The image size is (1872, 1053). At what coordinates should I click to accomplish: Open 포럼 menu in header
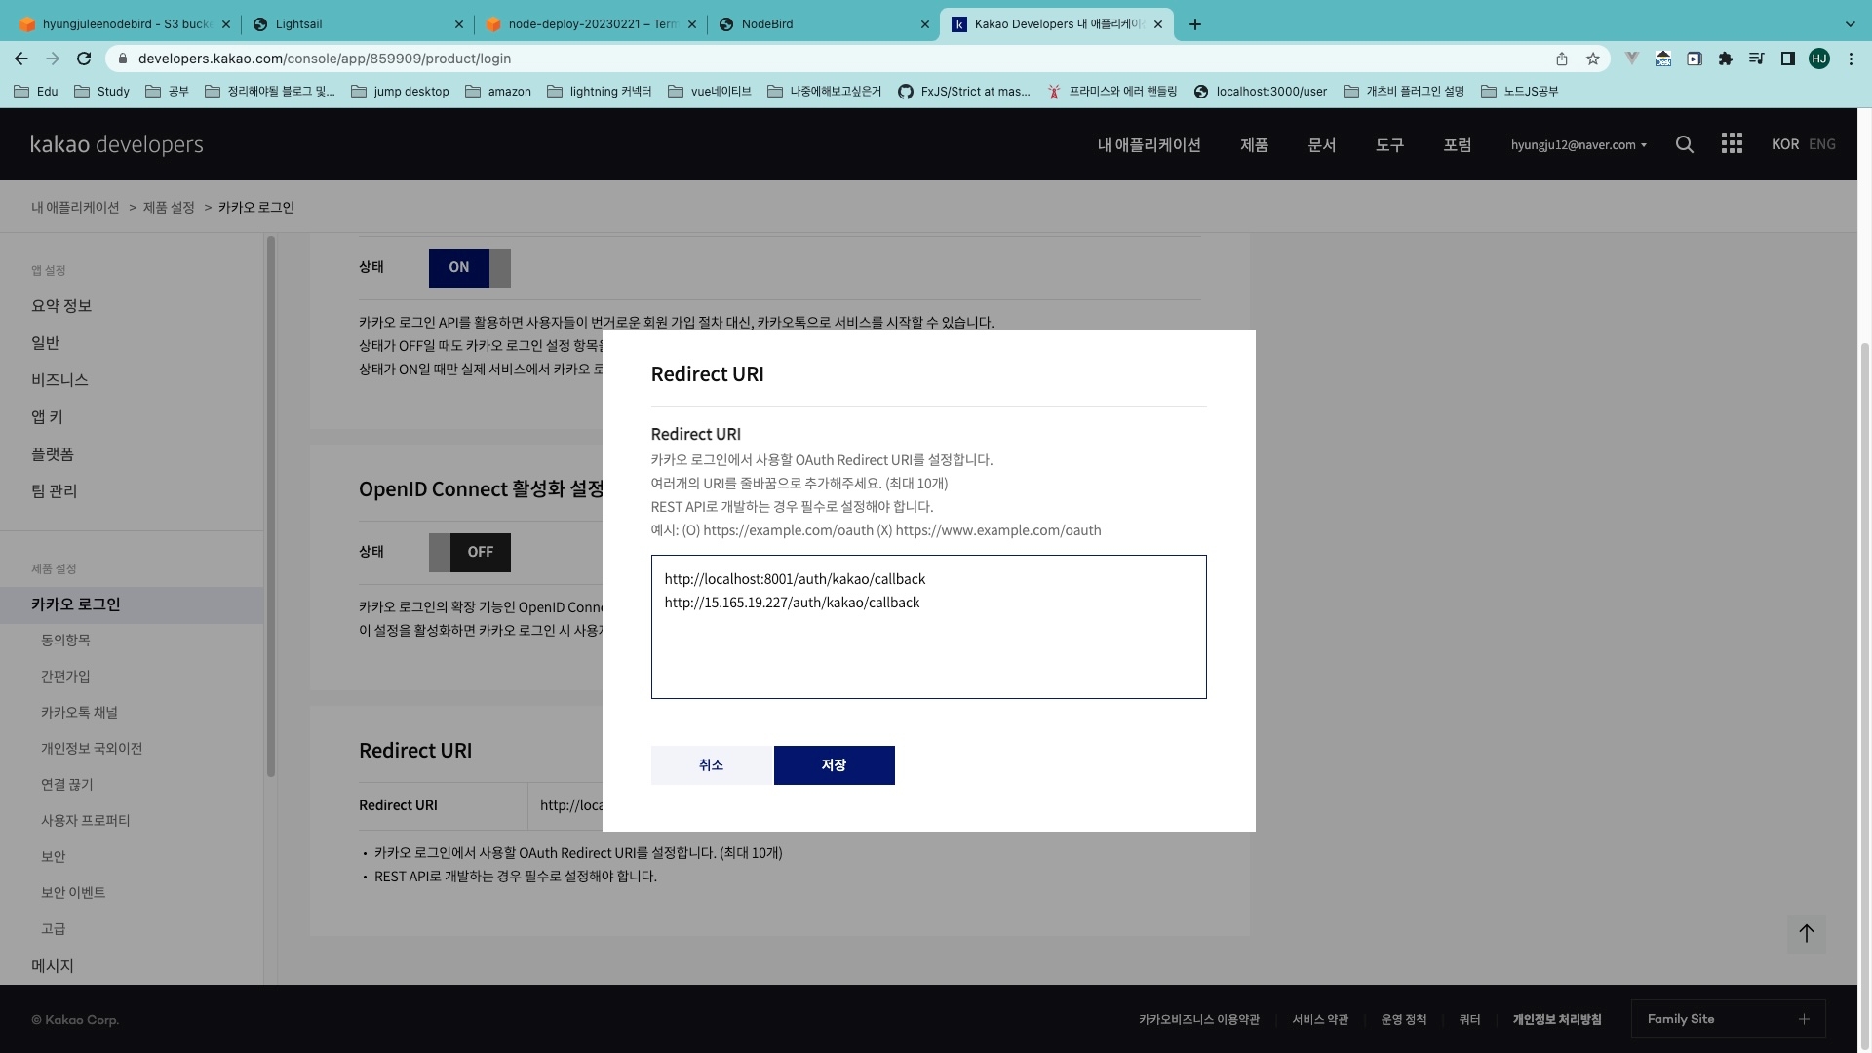click(1457, 144)
